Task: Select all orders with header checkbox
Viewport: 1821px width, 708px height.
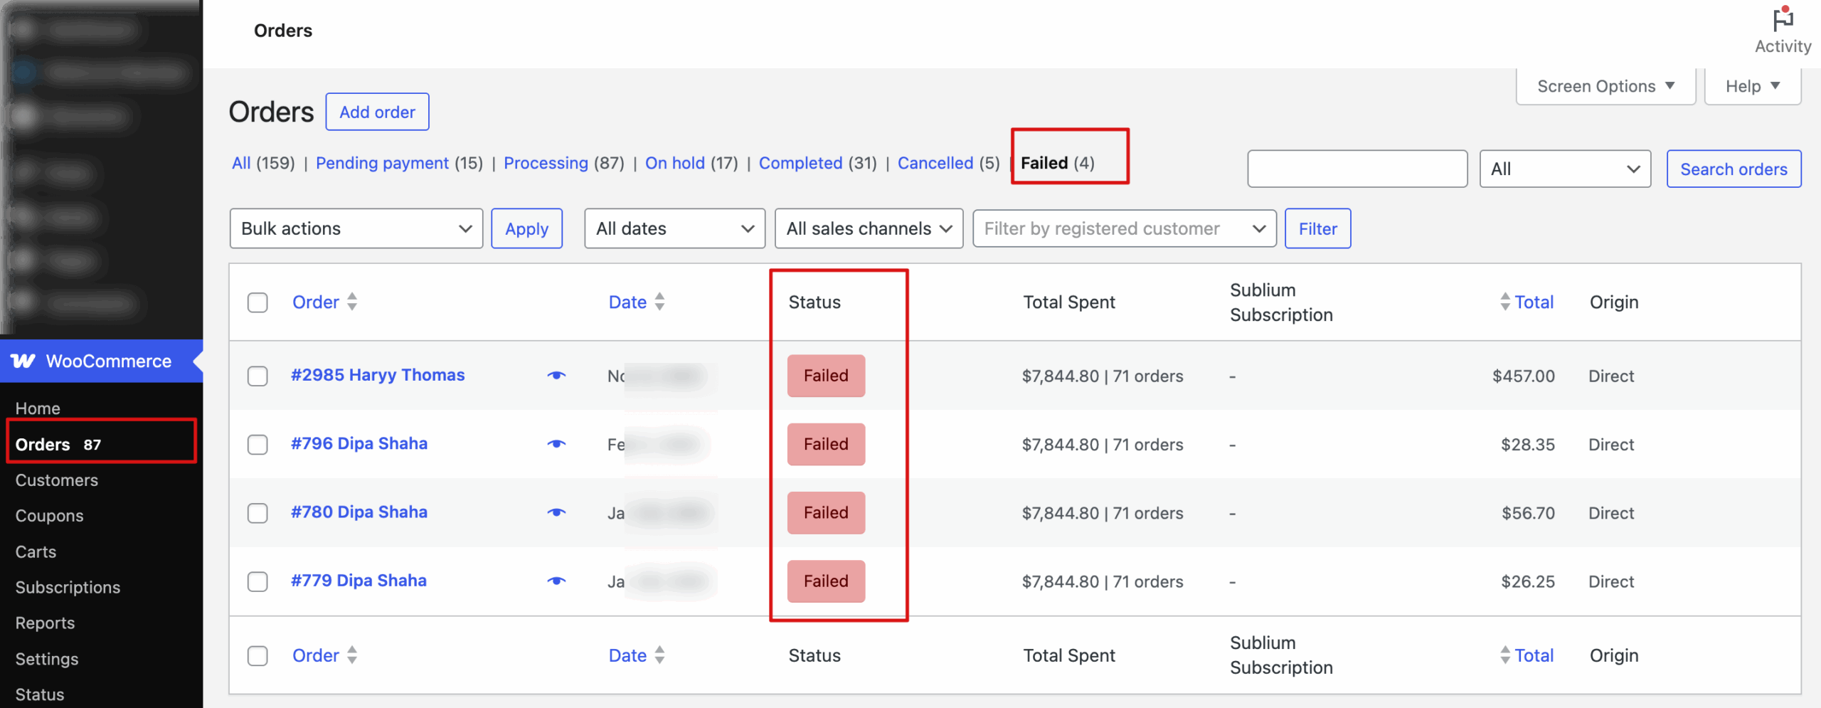Action: [258, 302]
